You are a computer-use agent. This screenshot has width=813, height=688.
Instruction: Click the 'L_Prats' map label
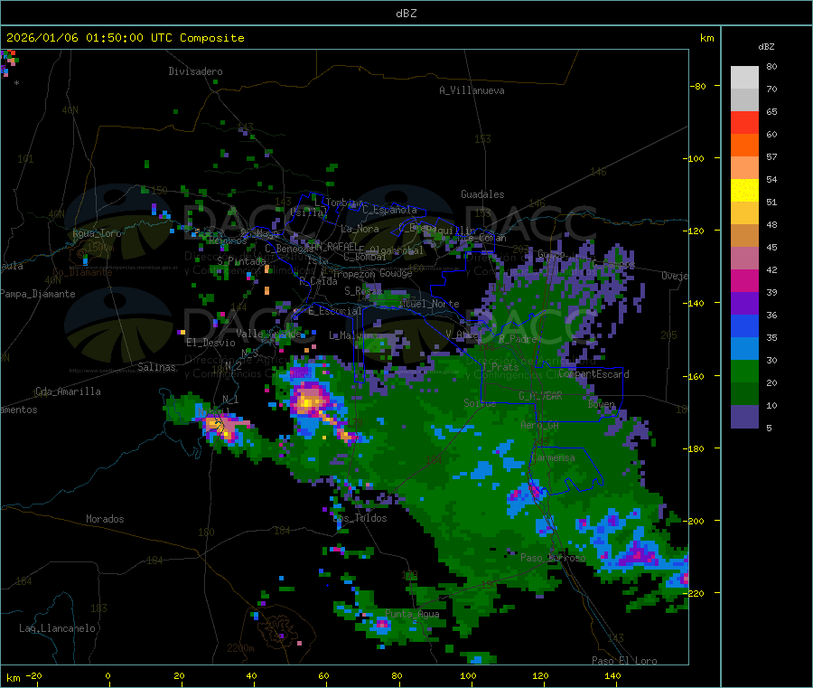[x=500, y=367]
